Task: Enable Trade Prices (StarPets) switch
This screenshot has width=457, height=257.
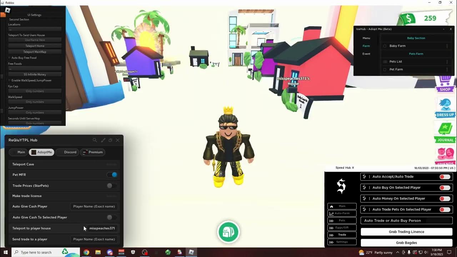Action: click(112, 186)
